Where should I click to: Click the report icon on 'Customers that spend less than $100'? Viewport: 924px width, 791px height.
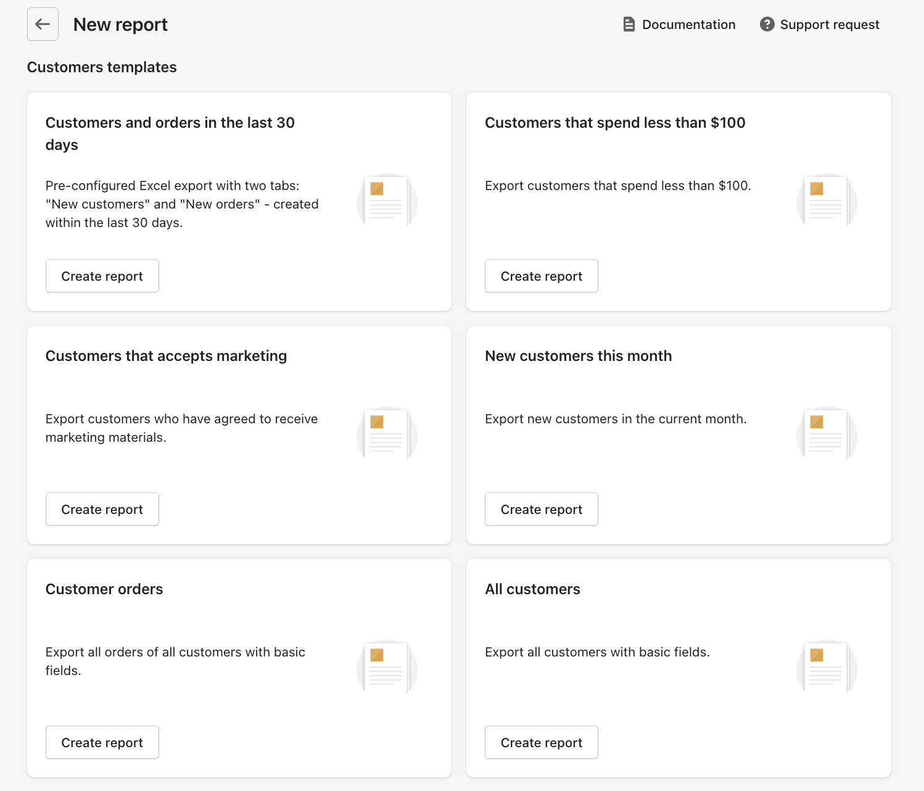point(826,202)
